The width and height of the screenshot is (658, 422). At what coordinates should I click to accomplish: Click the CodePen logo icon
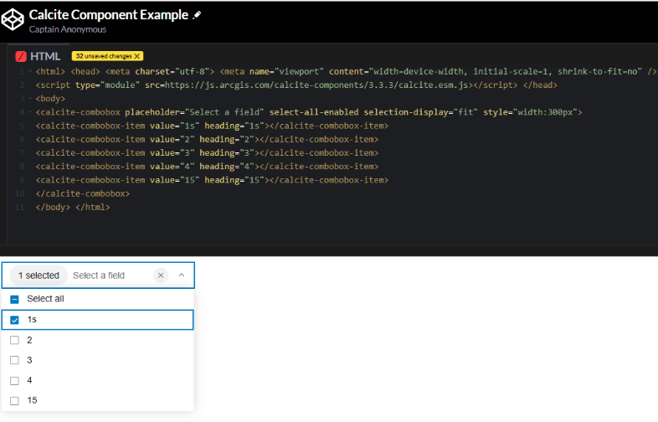pos(13,20)
